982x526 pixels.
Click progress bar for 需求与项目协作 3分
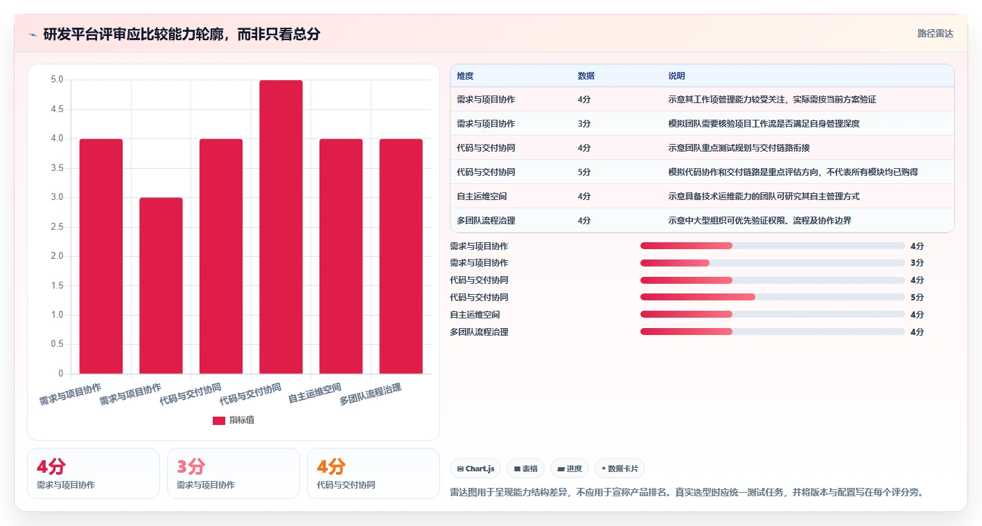point(773,263)
